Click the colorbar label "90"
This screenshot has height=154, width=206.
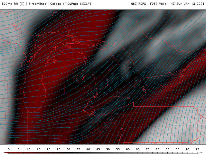[x=187, y=149]
